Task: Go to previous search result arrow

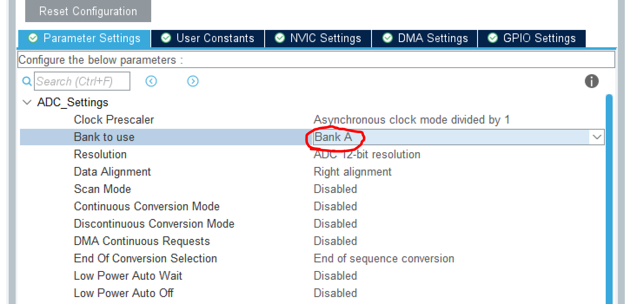Action: (x=151, y=81)
